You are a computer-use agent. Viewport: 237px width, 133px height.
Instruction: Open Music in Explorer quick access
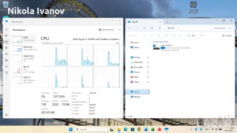[134, 77]
